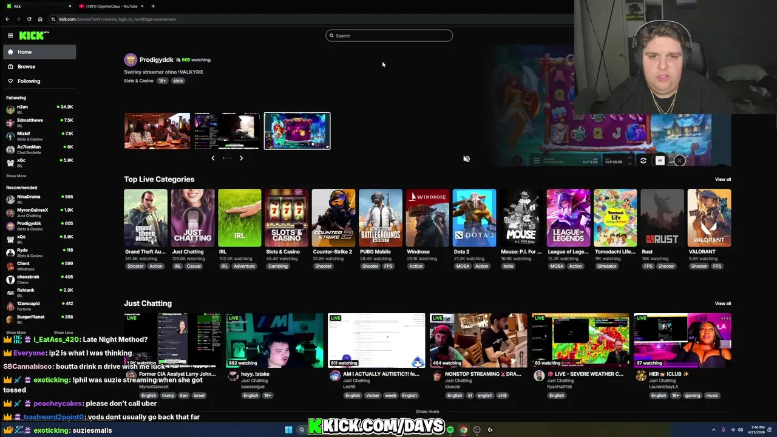The height and width of the screenshot is (437, 777).
Task: View all Just Chatting streams
Action: coord(722,303)
